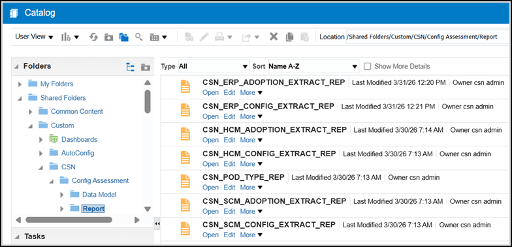Click Edit under CSN_SCM_CONFIG_EXTRACT_REP

[x=229, y=235]
